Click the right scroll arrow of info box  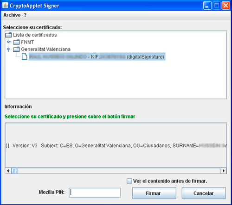click(223, 171)
